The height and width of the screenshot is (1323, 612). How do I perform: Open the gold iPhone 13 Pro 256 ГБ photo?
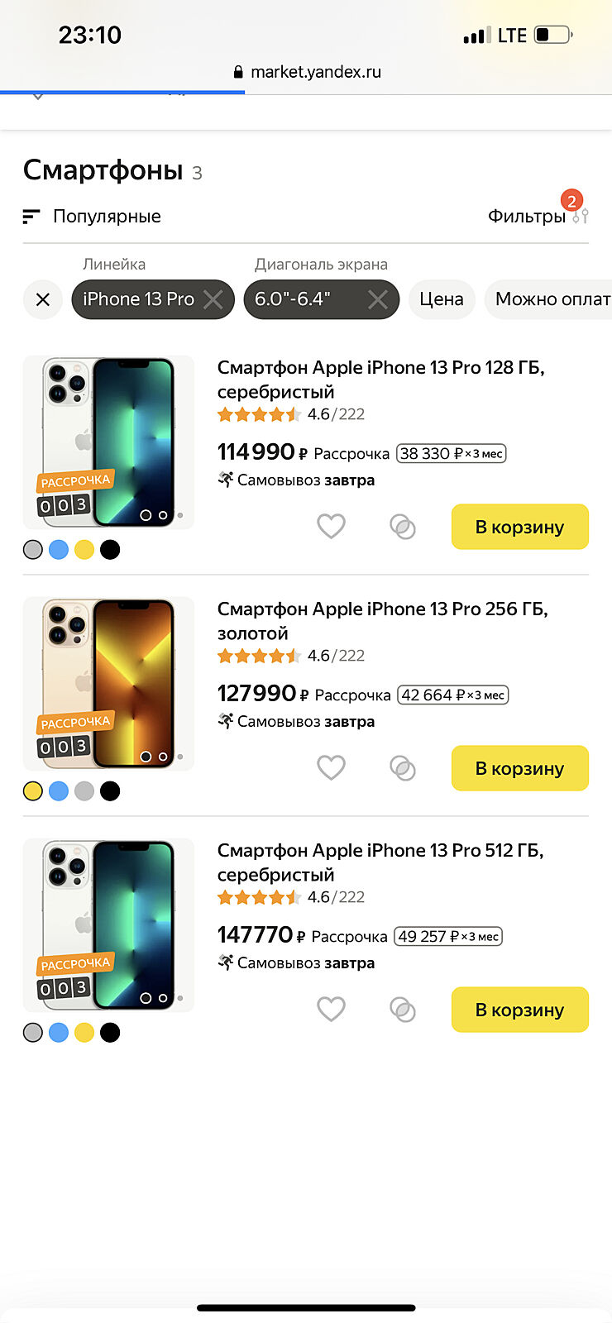(x=108, y=683)
